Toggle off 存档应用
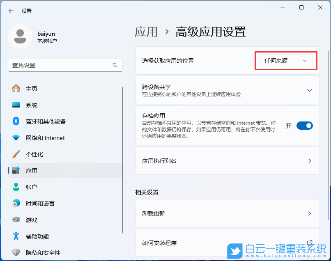This screenshot has width=331, height=261. click(304, 126)
